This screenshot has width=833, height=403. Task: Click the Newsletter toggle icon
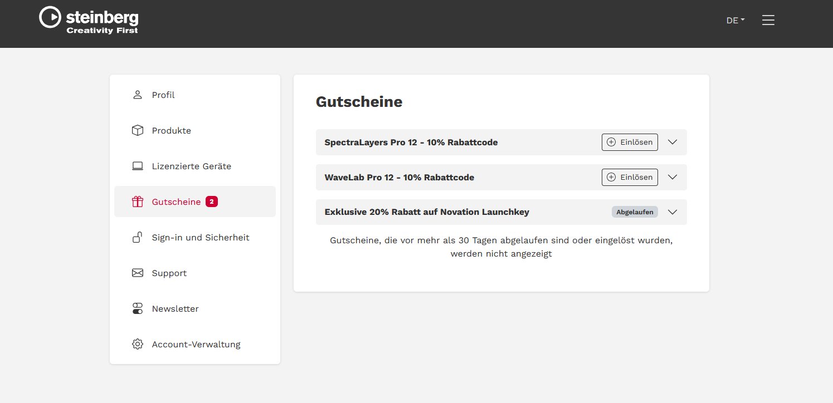138,308
